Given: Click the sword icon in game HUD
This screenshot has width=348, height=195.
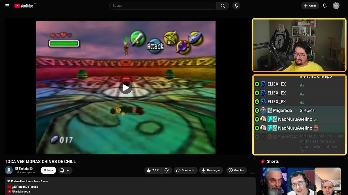Looking at the screenshot, I should (x=138, y=38).
